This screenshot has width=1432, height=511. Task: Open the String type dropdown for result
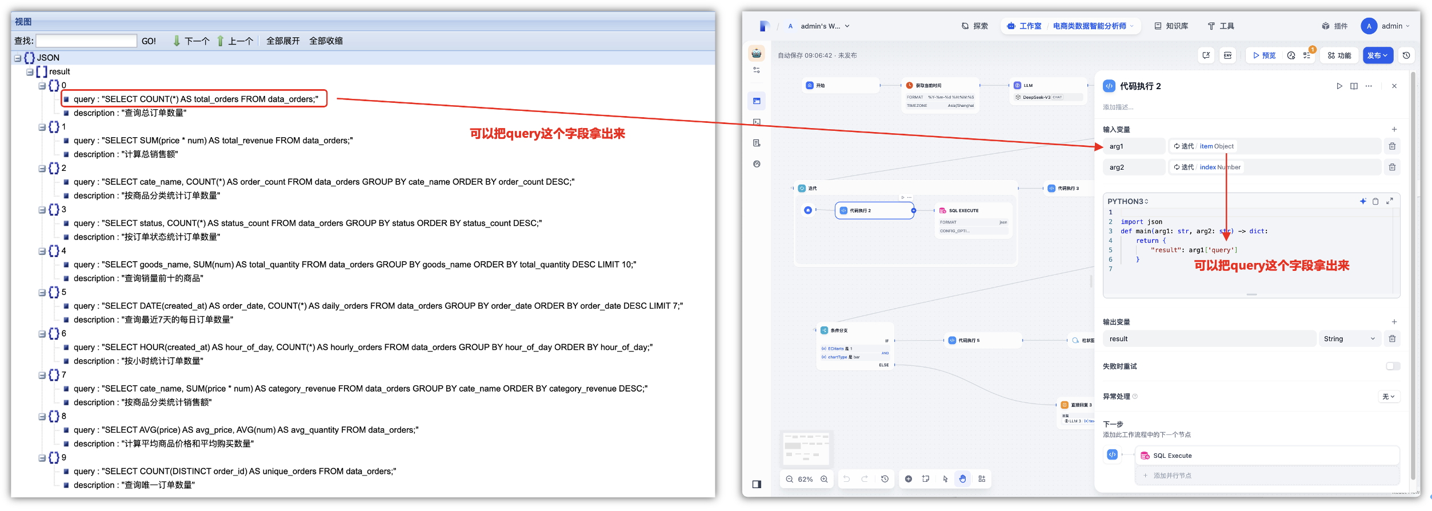click(1349, 339)
